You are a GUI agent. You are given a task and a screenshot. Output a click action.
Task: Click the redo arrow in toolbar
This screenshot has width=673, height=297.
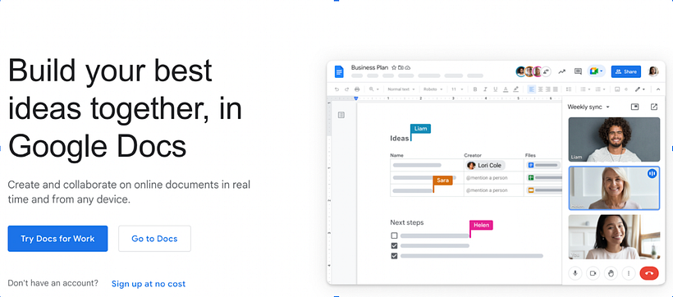coord(347,89)
